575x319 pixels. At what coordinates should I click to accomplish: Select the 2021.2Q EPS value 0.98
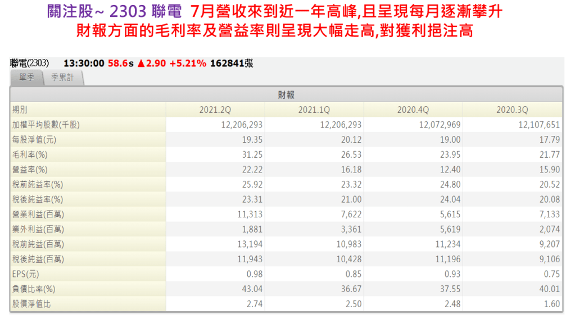[x=254, y=274]
